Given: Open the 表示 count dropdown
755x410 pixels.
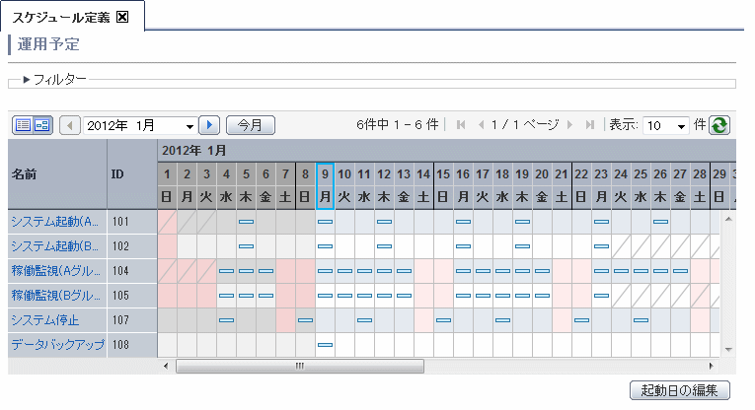Looking at the screenshot, I should pyautogui.click(x=665, y=125).
